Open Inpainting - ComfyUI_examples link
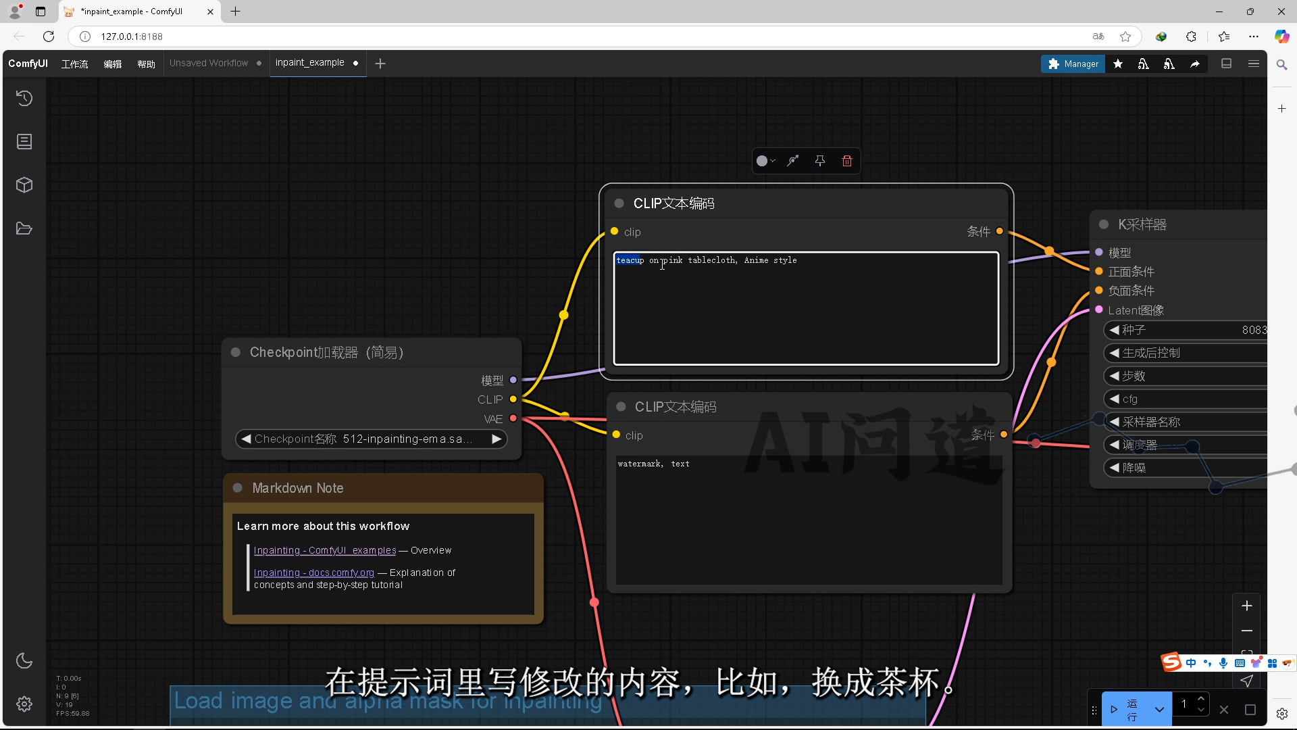The width and height of the screenshot is (1297, 730). tap(324, 550)
